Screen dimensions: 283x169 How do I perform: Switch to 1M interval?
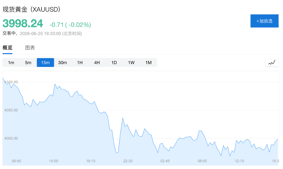148,63
